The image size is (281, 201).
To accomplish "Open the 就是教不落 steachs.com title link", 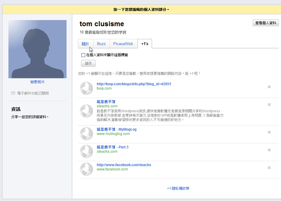I will pos(106,102).
